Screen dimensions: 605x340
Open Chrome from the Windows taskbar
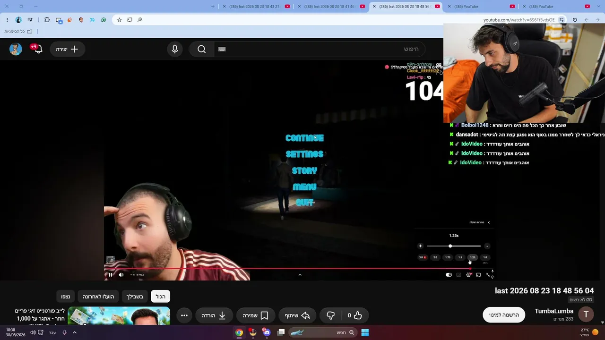239,332
